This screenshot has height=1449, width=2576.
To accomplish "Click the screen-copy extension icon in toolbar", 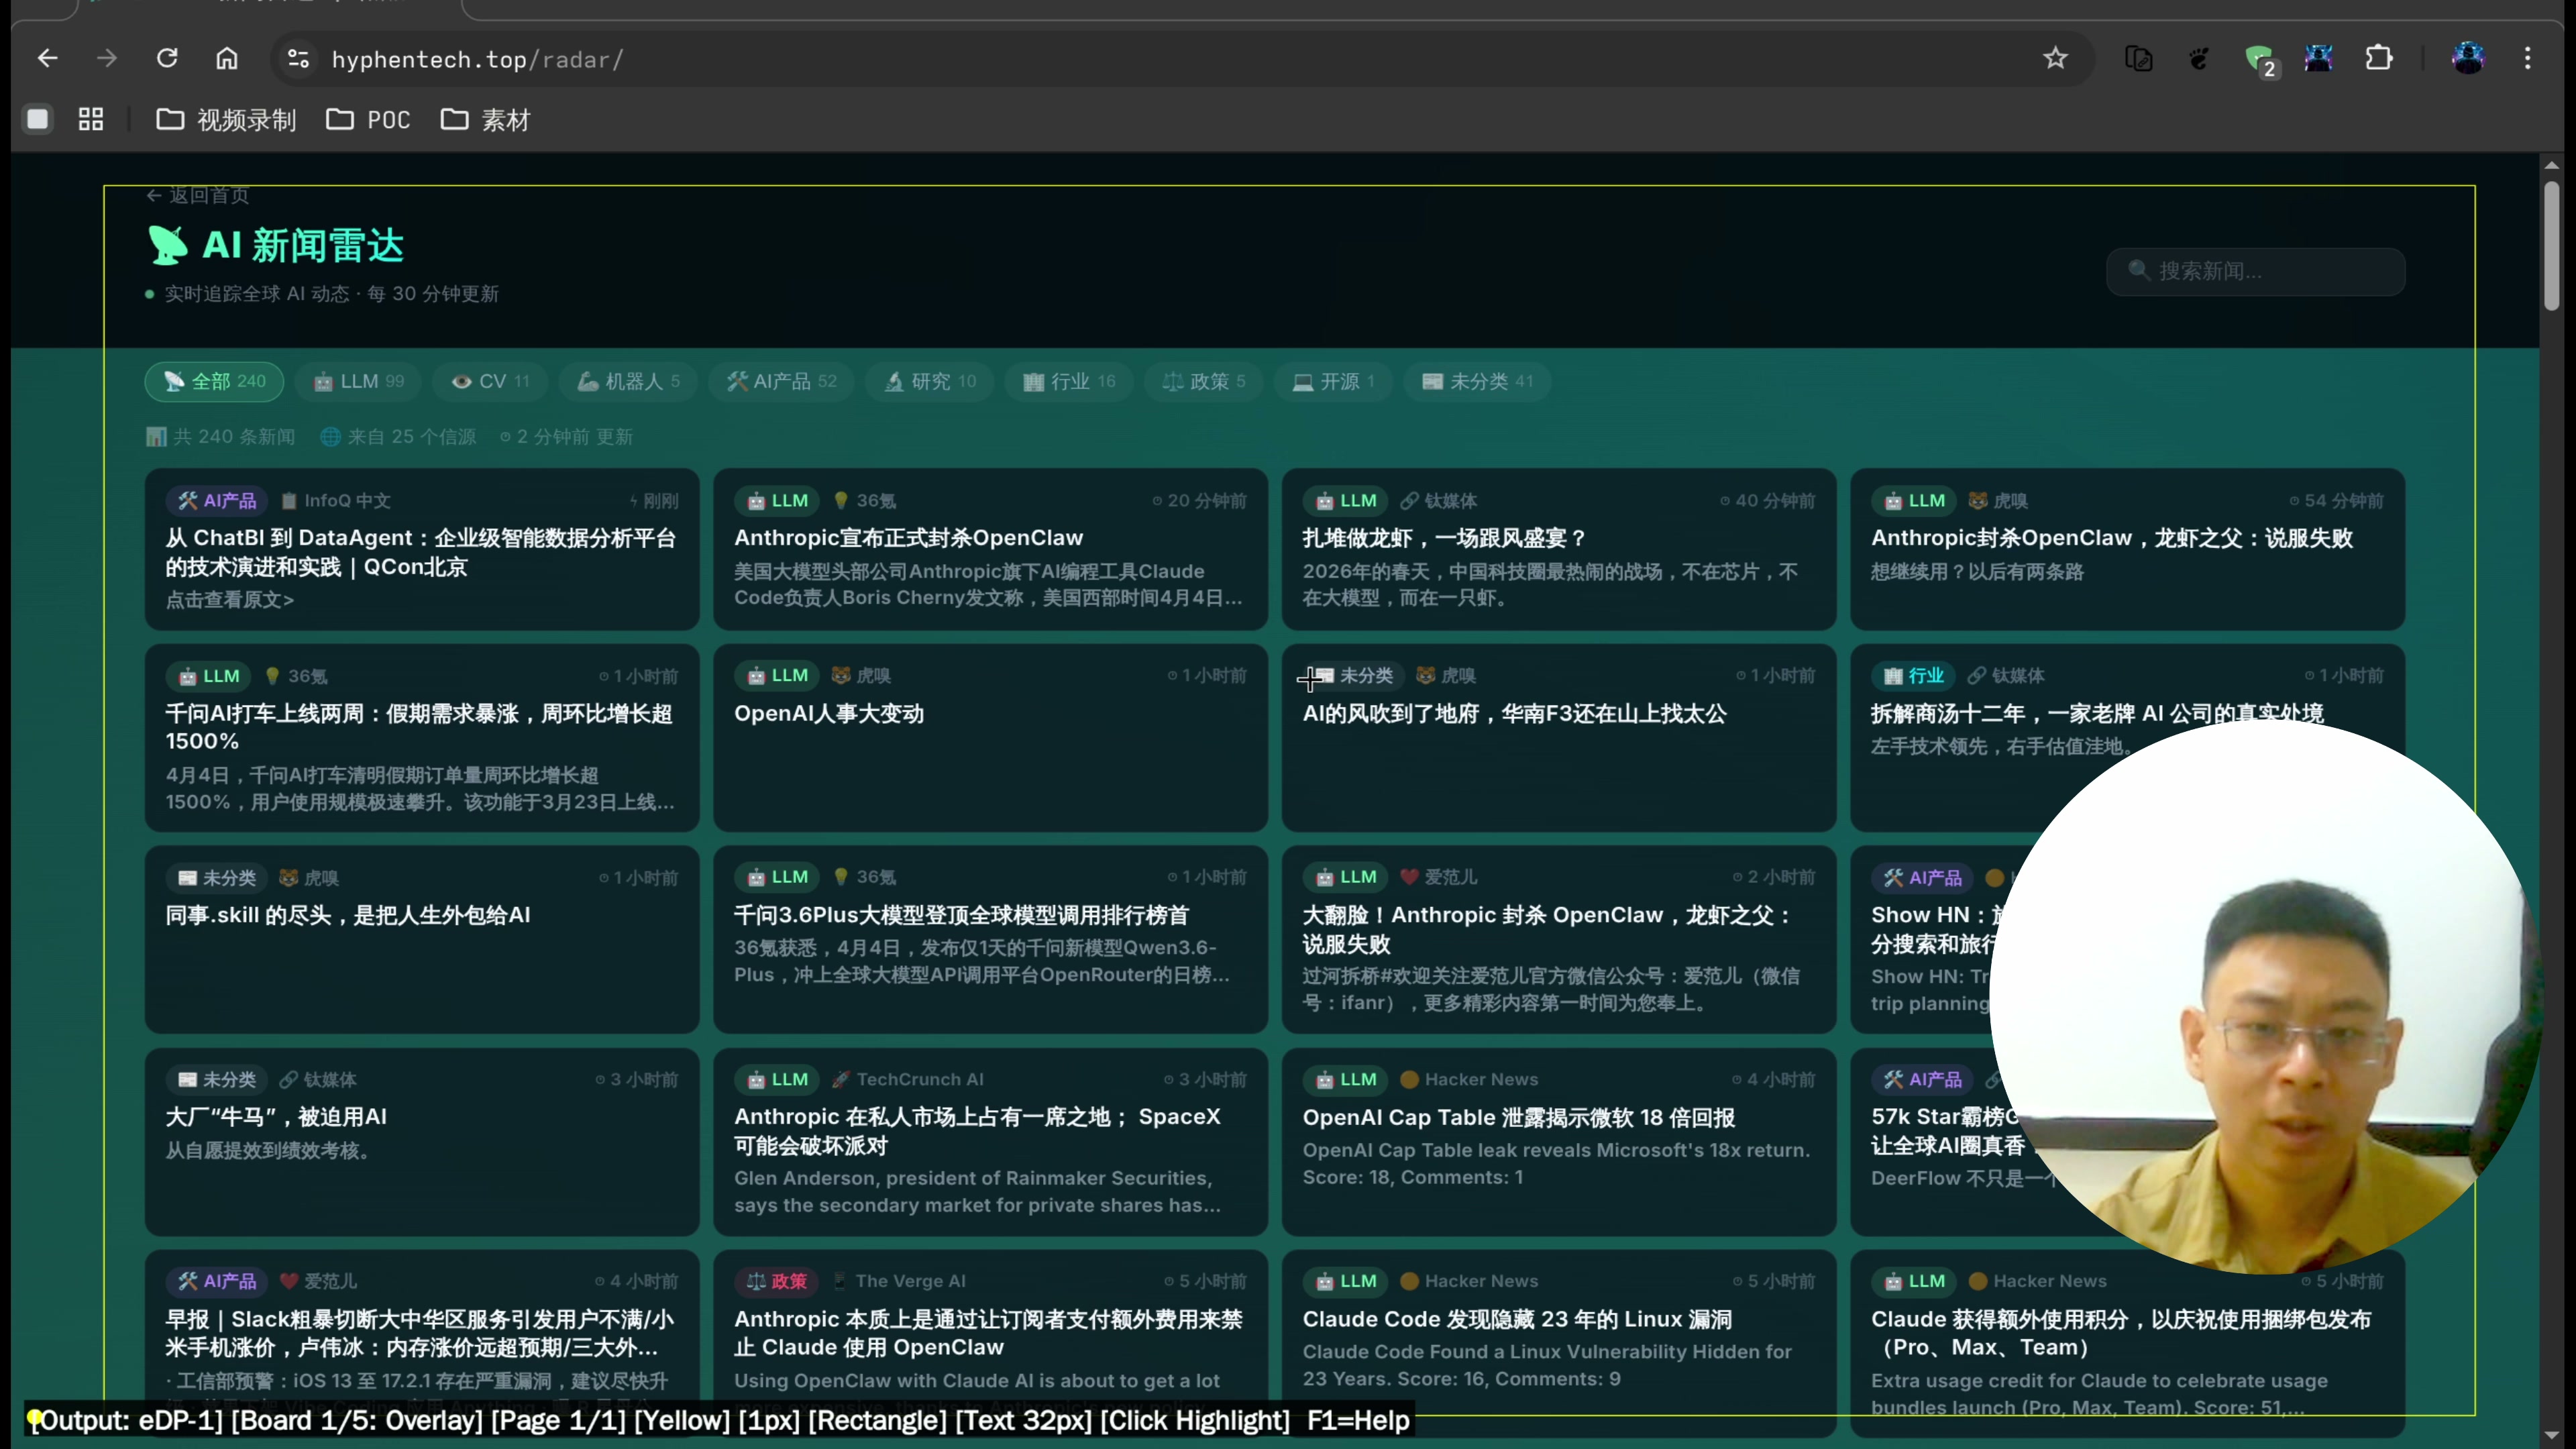I will point(2139,59).
